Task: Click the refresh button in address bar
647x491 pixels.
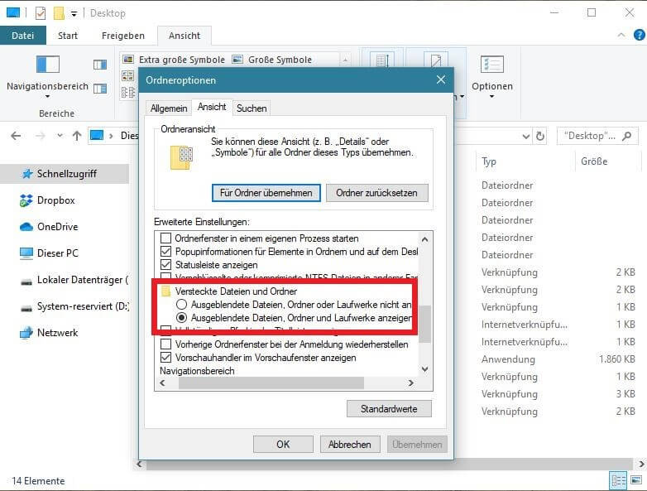Action: click(539, 136)
